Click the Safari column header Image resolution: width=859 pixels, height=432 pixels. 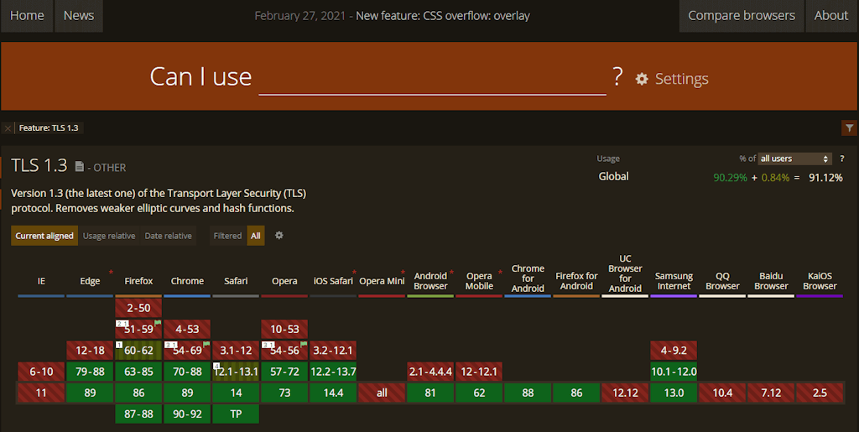(x=236, y=281)
